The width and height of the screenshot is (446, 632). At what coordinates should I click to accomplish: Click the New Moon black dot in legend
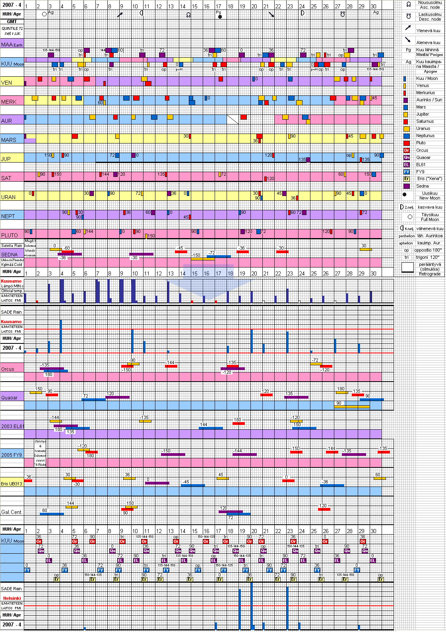(x=405, y=195)
